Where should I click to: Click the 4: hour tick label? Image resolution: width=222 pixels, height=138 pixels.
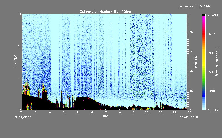(50, 112)
